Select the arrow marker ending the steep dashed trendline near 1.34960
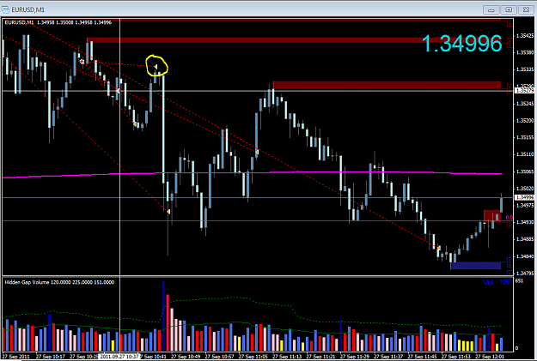The height and width of the screenshot is (361, 537). click(168, 212)
